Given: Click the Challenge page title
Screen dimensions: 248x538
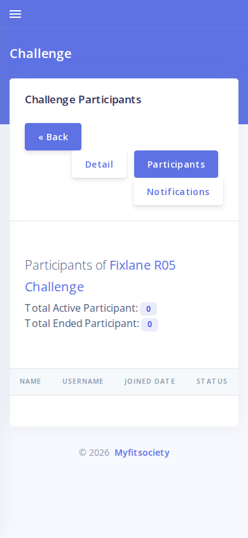Looking at the screenshot, I should pyautogui.click(x=41, y=54).
